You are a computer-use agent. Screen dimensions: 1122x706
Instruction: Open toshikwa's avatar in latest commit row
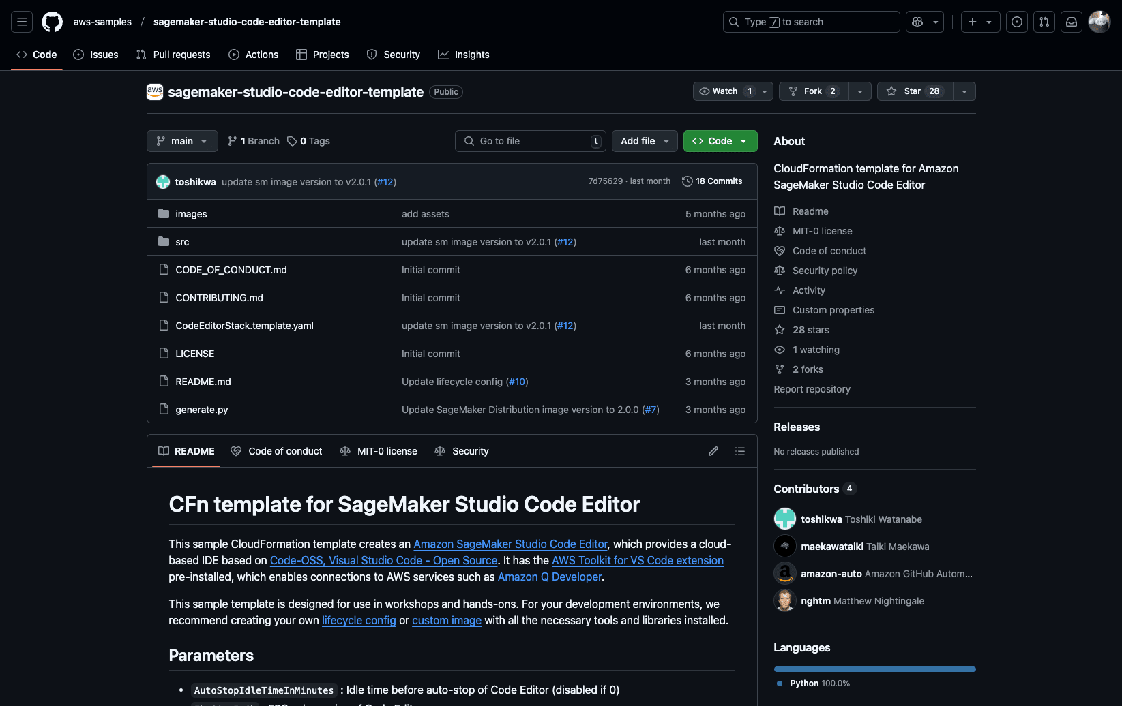point(163,182)
